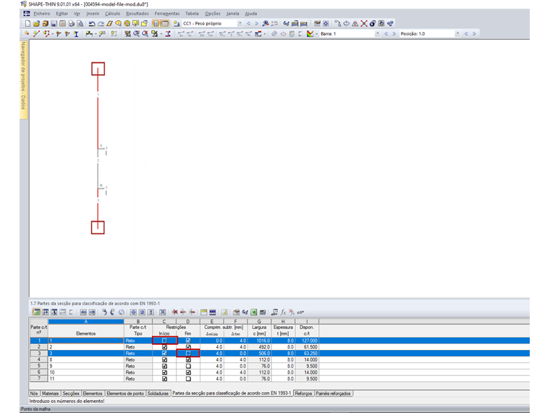Switch to the Materiais tab
This screenshot has height=413, width=550.
pos(50,393)
